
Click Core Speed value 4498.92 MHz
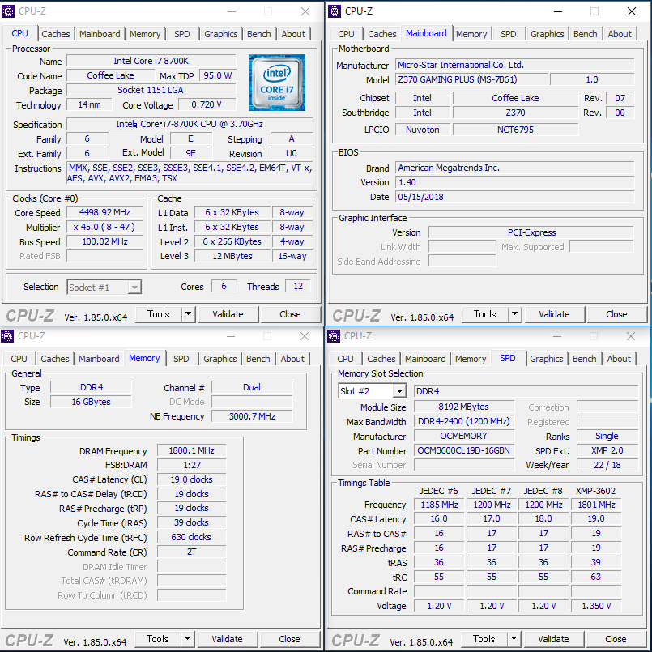(x=104, y=212)
